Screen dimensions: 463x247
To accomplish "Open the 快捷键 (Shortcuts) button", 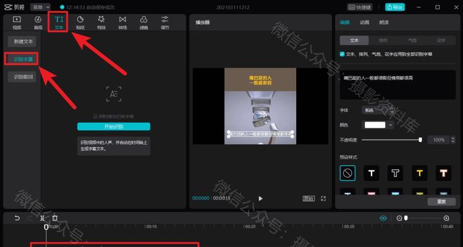I will click(x=359, y=7).
